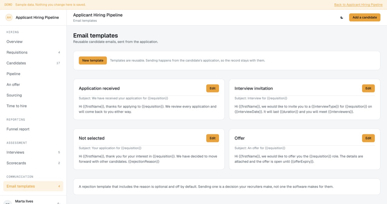Edit the Offer template
387x204 pixels.
pos(368,138)
